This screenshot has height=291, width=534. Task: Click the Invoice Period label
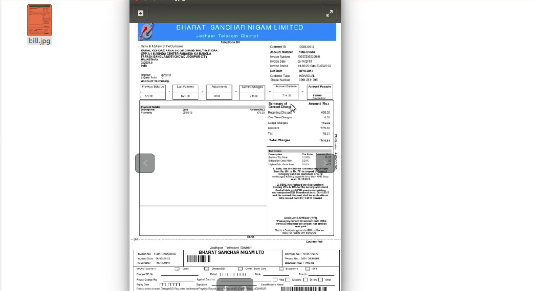point(279,66)
